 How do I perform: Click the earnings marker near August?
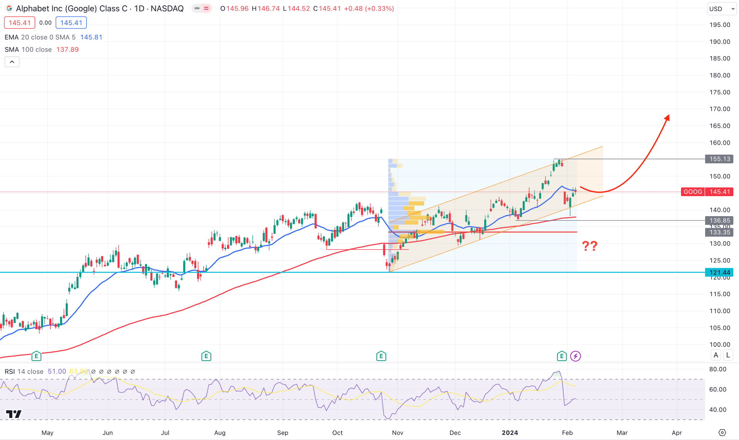tap(206, 356)
